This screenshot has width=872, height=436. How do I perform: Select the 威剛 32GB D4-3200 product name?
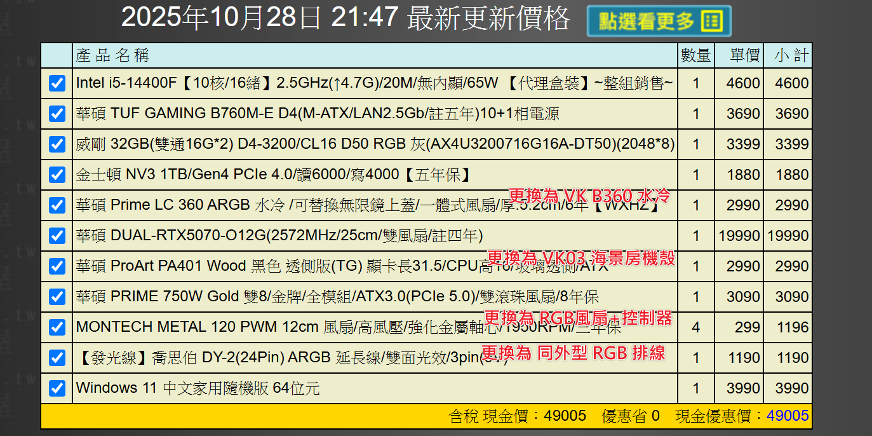375,144
